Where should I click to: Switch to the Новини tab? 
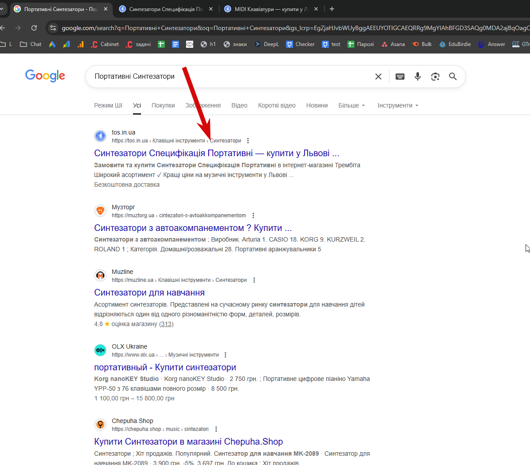click(317, 106)
